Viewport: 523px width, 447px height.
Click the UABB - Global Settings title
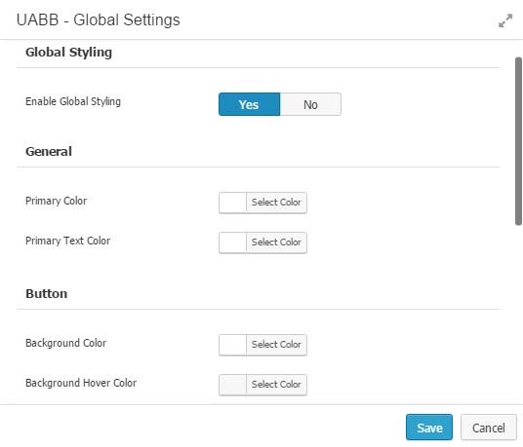[x=98, y=19]
